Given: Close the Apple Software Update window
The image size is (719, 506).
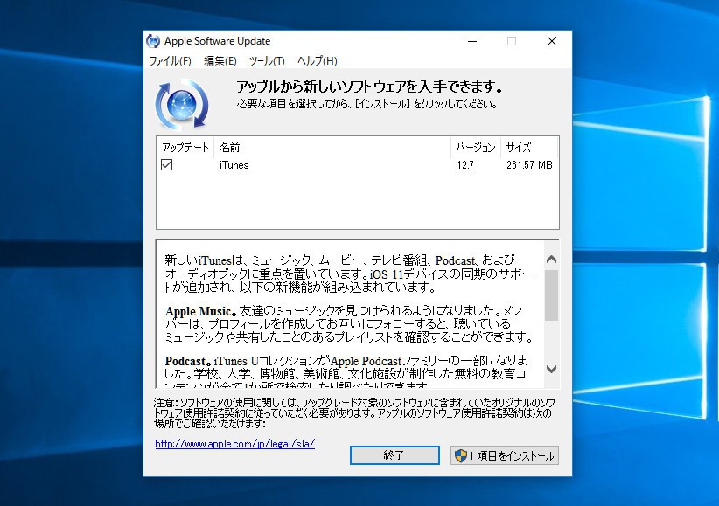Looking at the screenshot, I should [552, 41].
